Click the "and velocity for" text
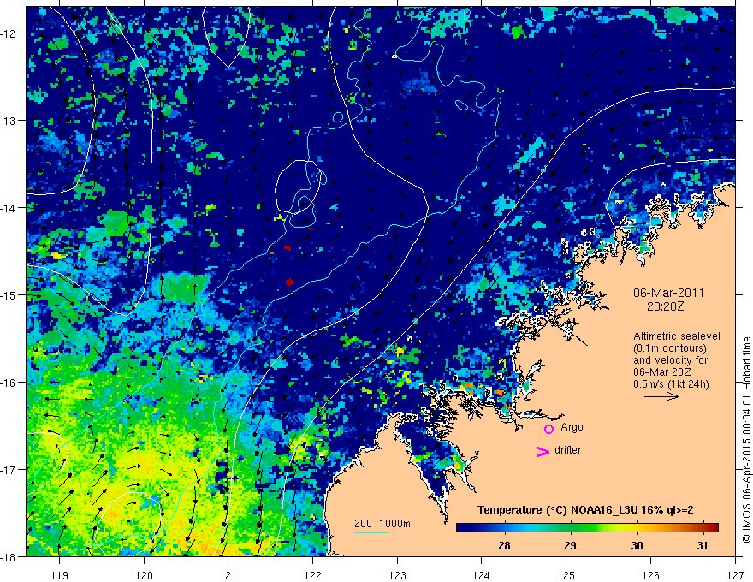 coord(670,360)
